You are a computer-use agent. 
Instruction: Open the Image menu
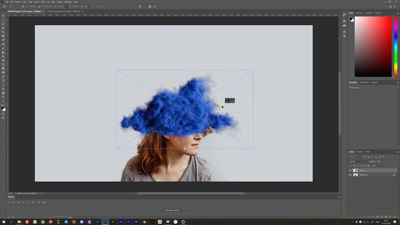[x=17, y=2]
